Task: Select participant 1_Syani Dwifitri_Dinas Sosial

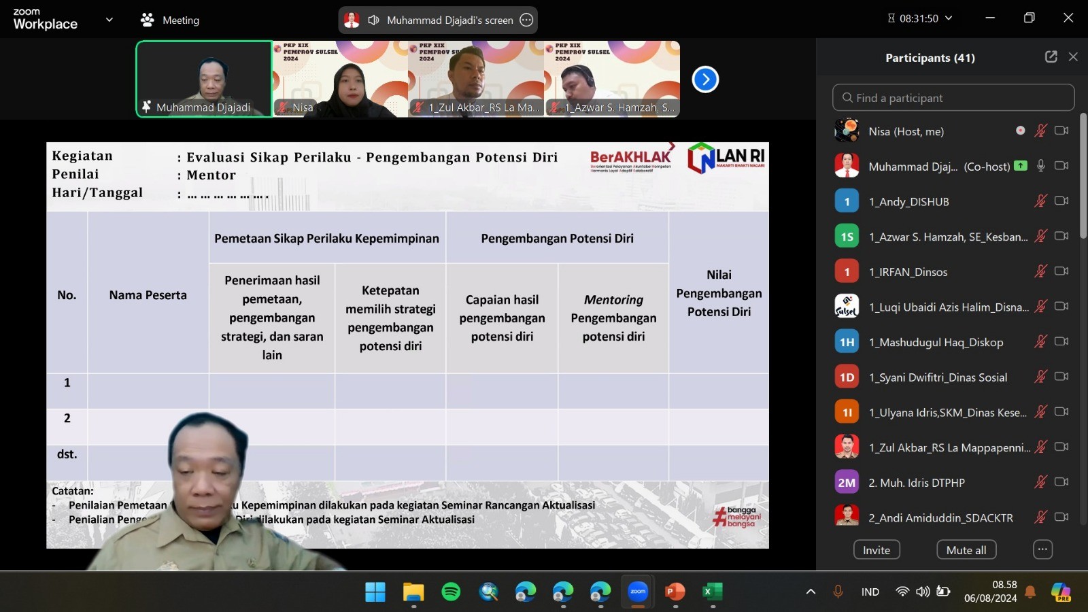Action: (x=938, y=377)
